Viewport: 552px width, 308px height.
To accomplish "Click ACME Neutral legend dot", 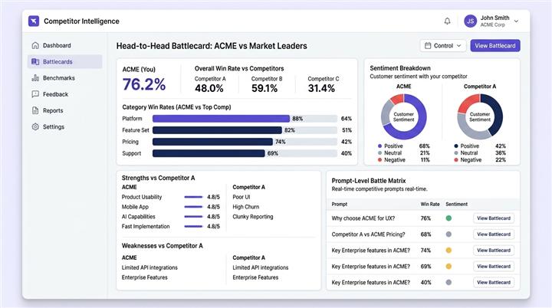I will point(379,153).
